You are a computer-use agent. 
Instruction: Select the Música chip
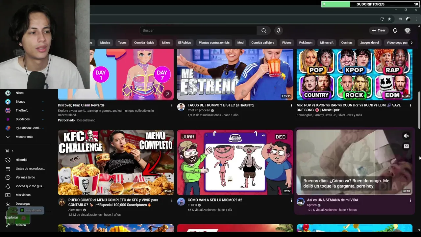coord(105,43)
